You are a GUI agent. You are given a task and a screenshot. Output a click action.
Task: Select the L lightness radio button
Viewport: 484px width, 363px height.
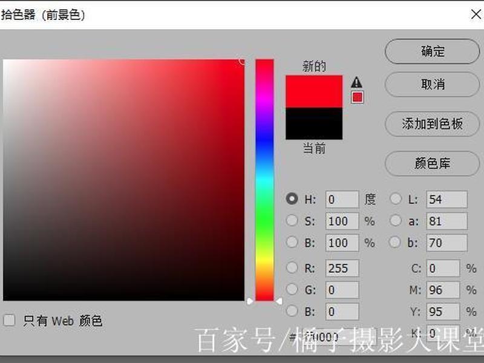395,198
